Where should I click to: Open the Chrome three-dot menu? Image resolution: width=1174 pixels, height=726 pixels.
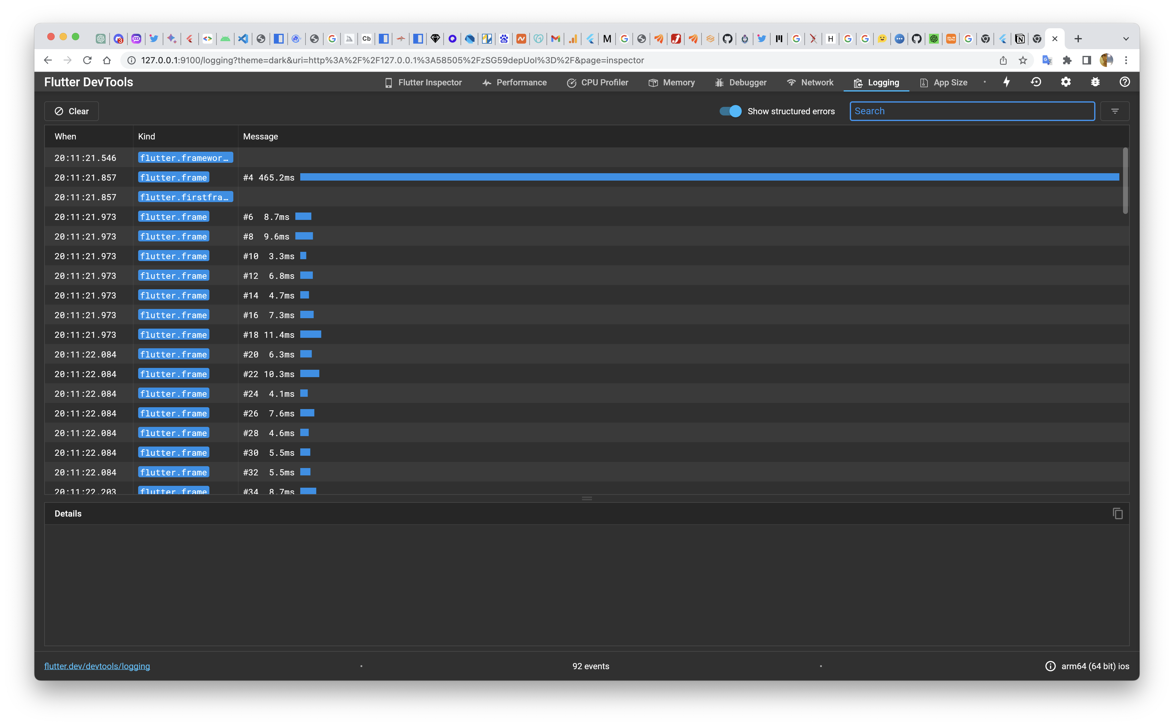click(x=1126, y=60)
